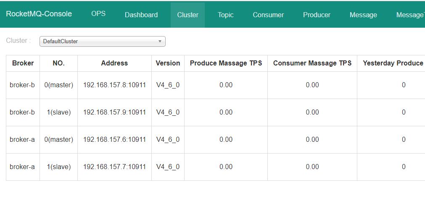The width and height of the screenshot is (425, 219).
Task: Click V4_6_0 version in 192.168.157.7 row
Action: [x=168, y=167]
